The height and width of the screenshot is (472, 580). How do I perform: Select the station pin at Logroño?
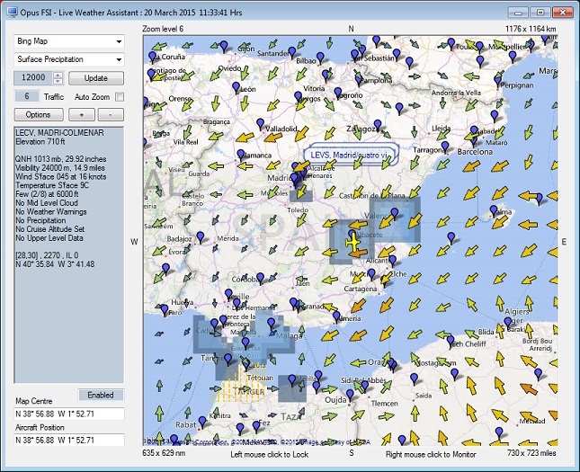[338, 93]
